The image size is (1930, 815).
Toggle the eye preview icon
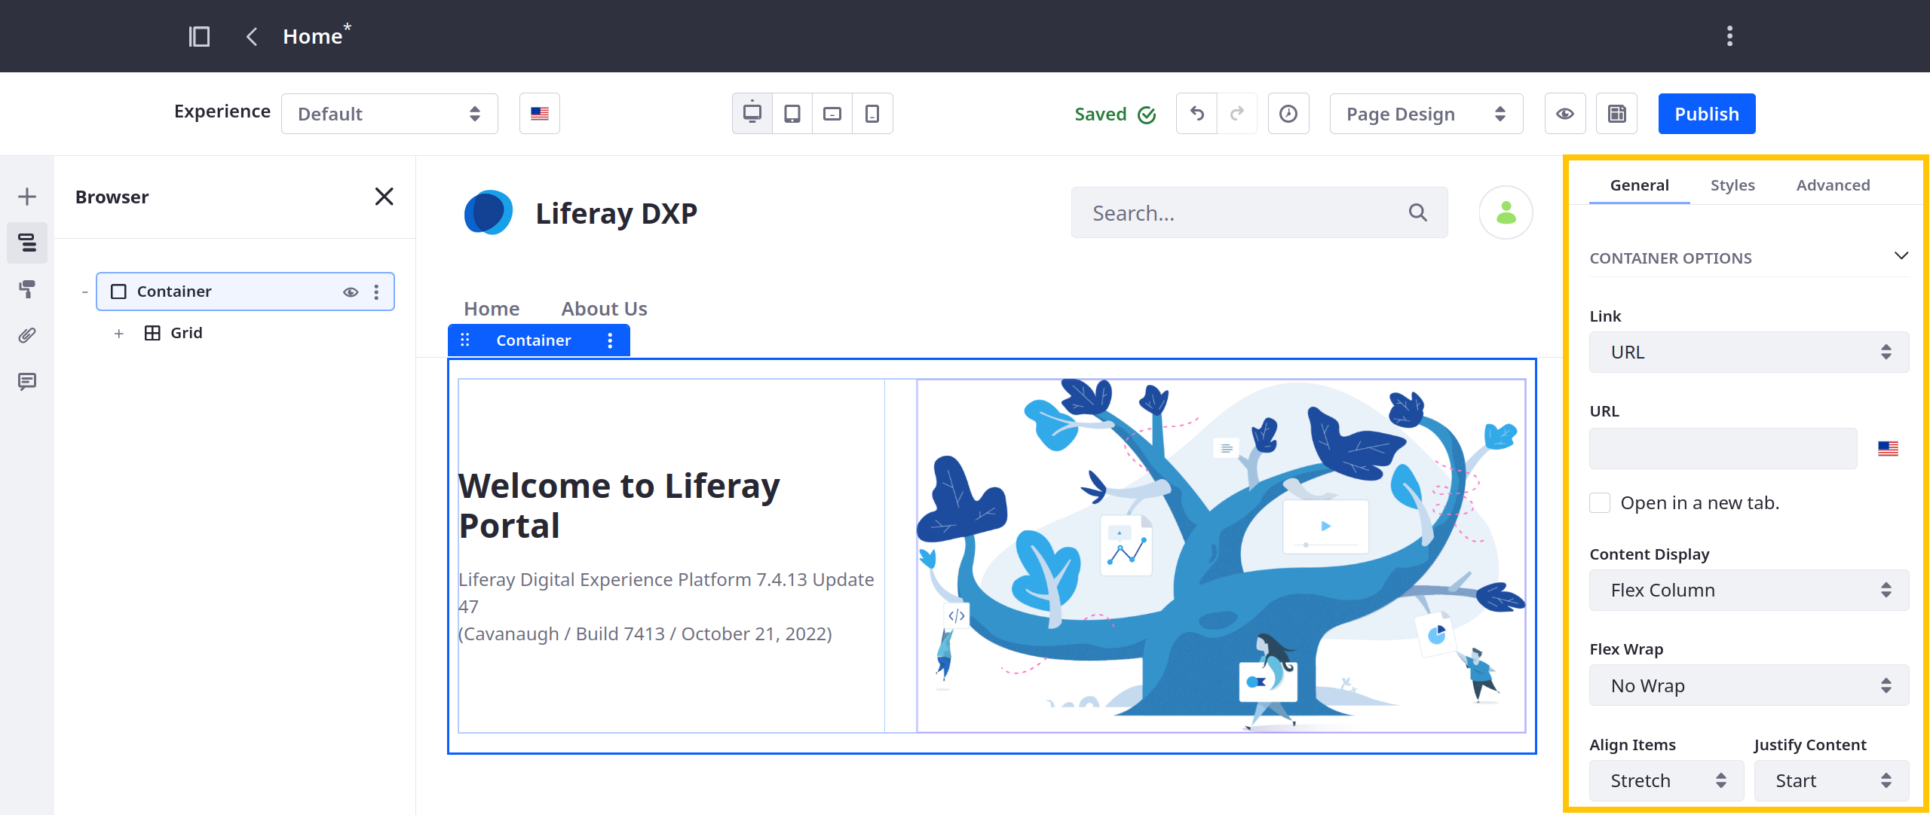coord(1564,113)
